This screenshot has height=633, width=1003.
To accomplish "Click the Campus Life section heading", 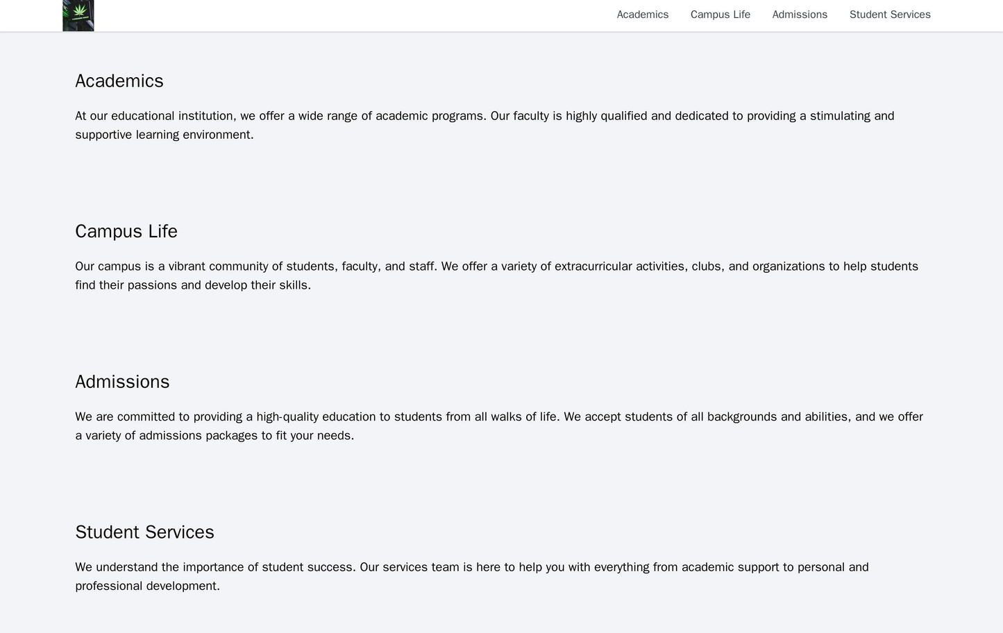I will [126, 231].
